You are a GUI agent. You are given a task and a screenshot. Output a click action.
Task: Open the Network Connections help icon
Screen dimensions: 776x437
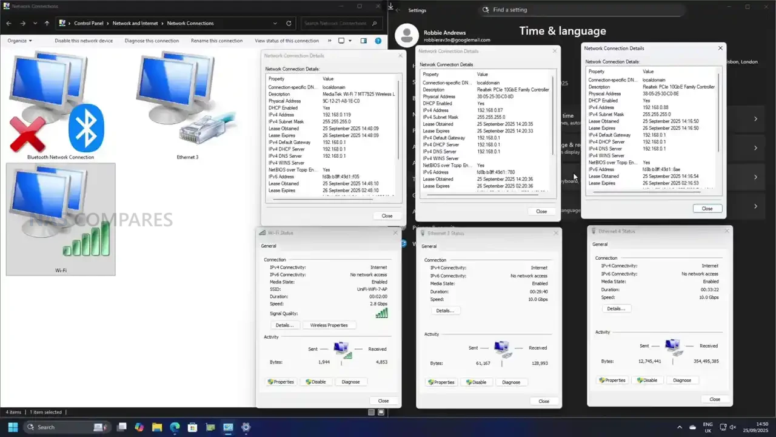(378, 41)
